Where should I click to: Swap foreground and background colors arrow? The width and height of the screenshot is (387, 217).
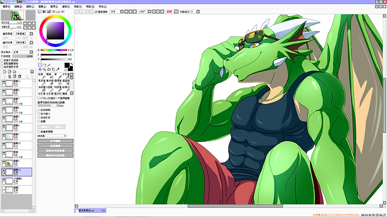pyautogui.click(x=72, y=64)
